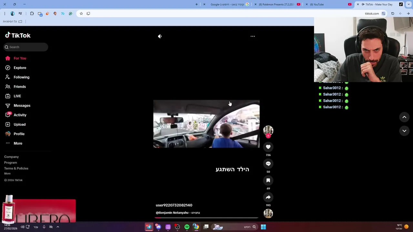Screen dimensions: 413x232
Task: Open a new browser tab
Action: point(196,5)
